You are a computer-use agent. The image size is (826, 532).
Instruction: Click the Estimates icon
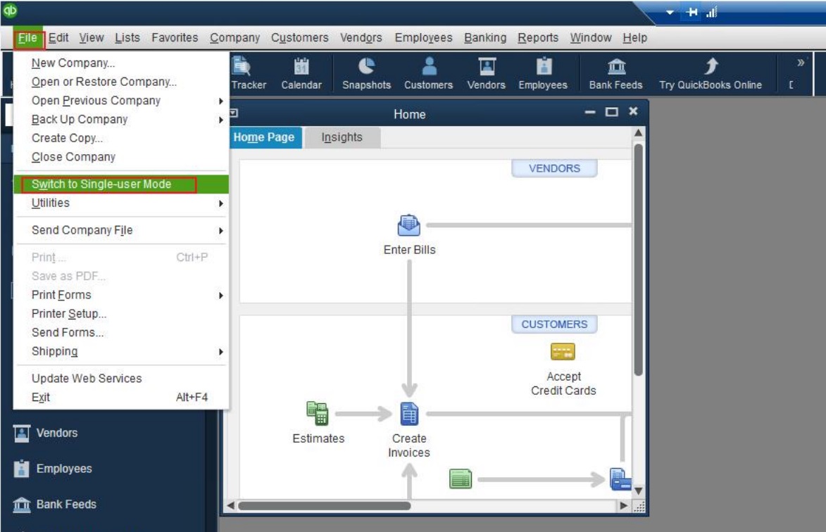[318, 414]
